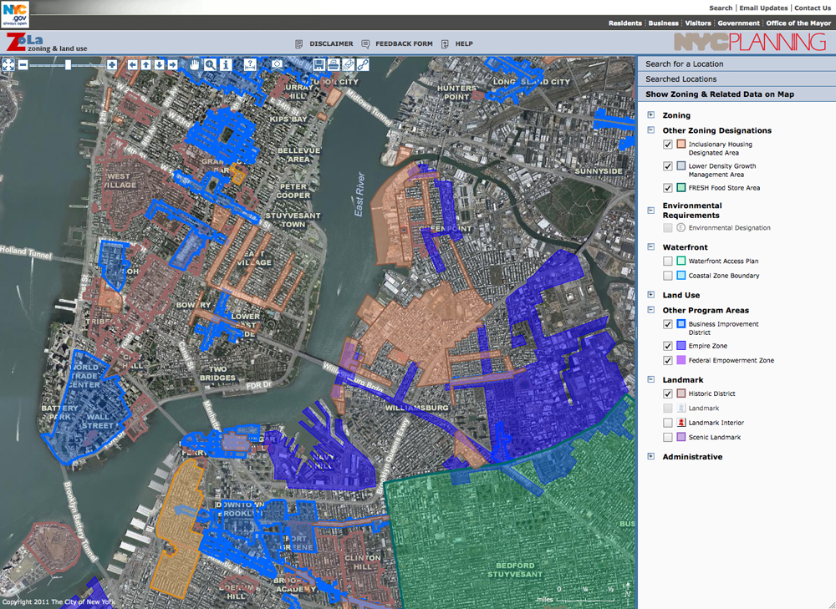Click the full extent zoom icon

pyautogui.click(x=8, y=64)
